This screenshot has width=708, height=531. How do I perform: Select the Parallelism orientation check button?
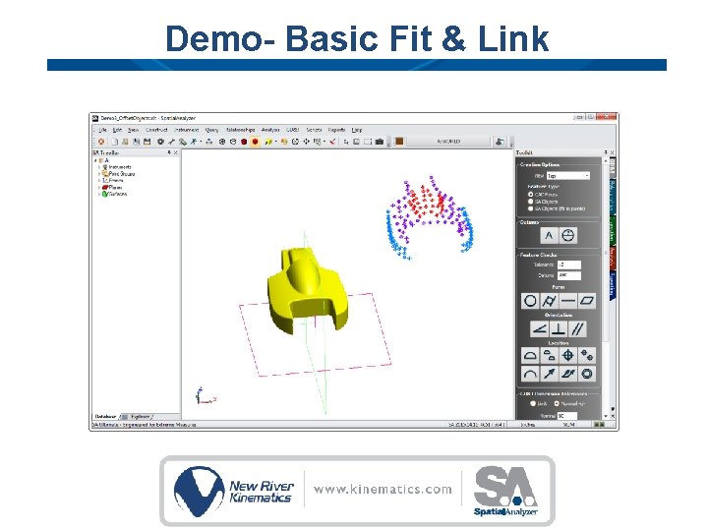click(x=577, y=328)
